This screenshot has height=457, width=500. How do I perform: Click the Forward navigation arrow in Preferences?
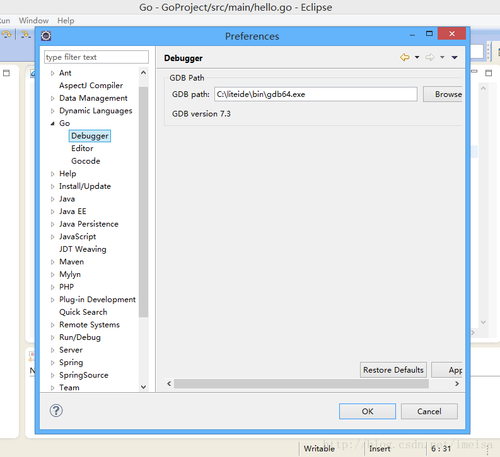430,57
